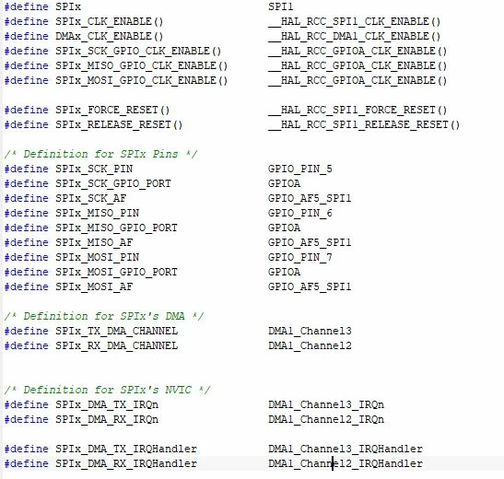Click the DMA1_Channel2_IRQHandler value

[x=346, y=464]
